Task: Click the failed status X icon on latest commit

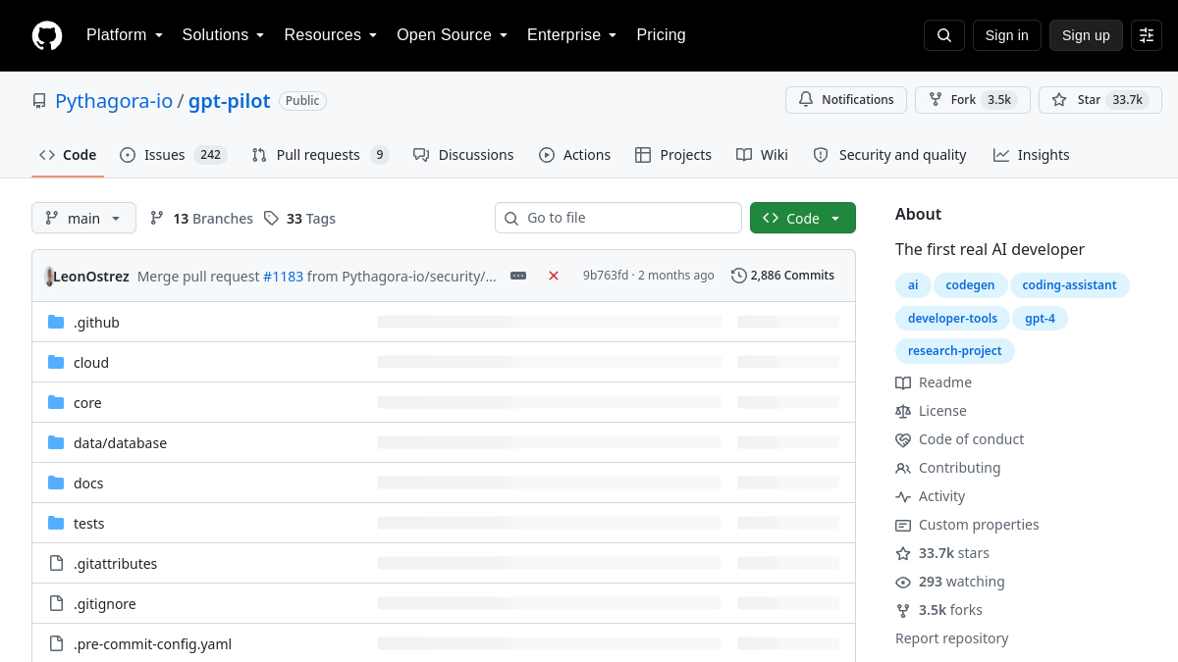Action: [554, 276]
